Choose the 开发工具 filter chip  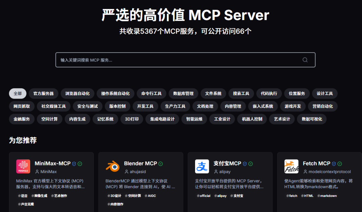(x=145, y=106)
